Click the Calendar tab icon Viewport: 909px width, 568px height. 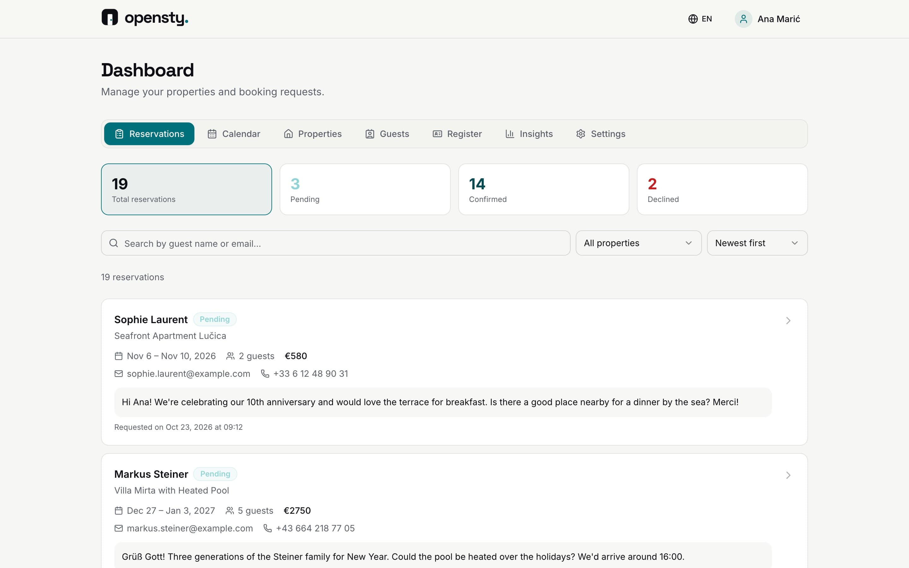[x=212, y=134]
